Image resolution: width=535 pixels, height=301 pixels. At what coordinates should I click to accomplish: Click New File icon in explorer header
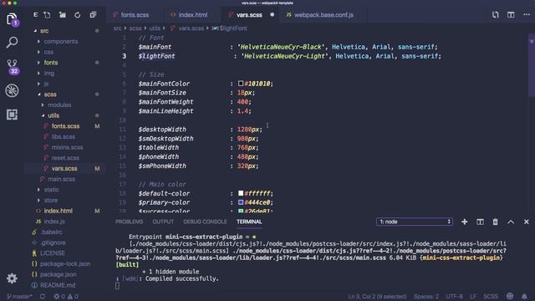pyautogui.click(x=47, y=15)
